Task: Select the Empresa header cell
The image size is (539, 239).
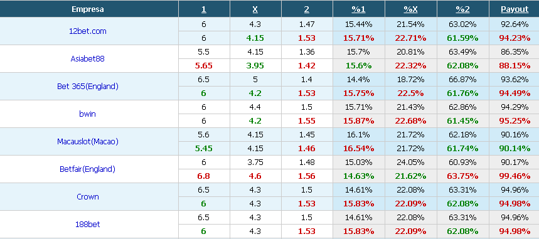Action: point(89,9)
